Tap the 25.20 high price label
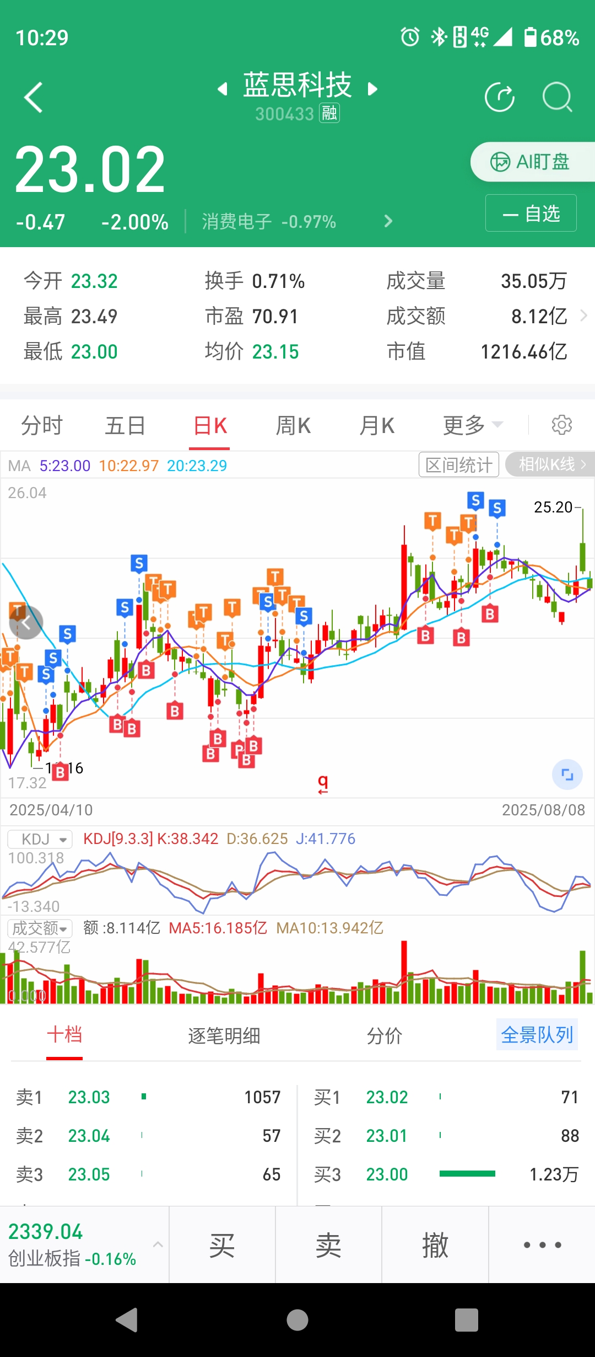595x1357 pixels. pos(553,507)
